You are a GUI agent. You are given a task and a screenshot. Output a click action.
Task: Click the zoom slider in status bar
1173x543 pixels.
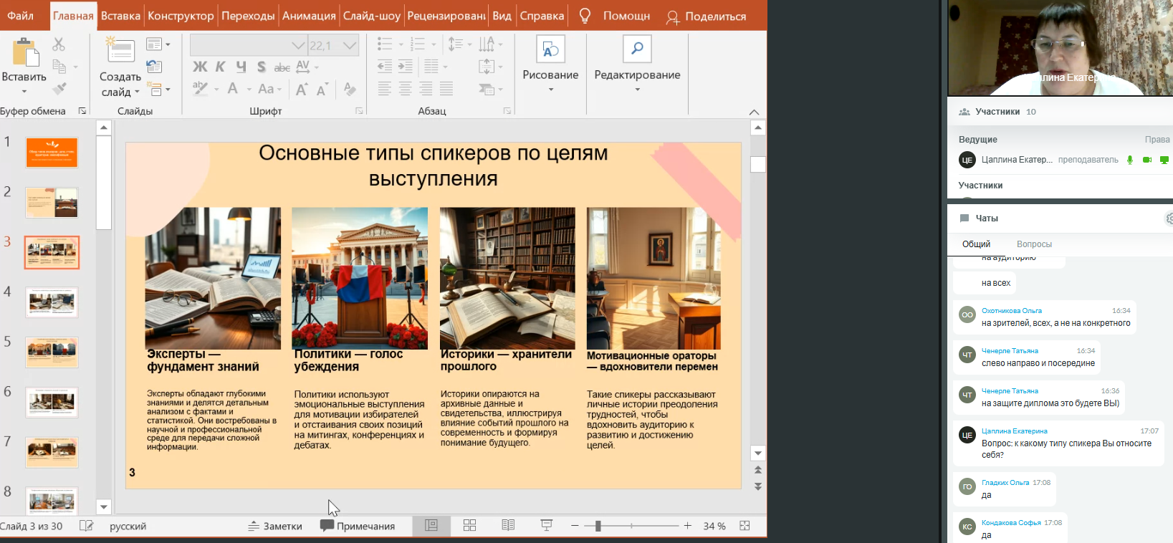point(598,526)
